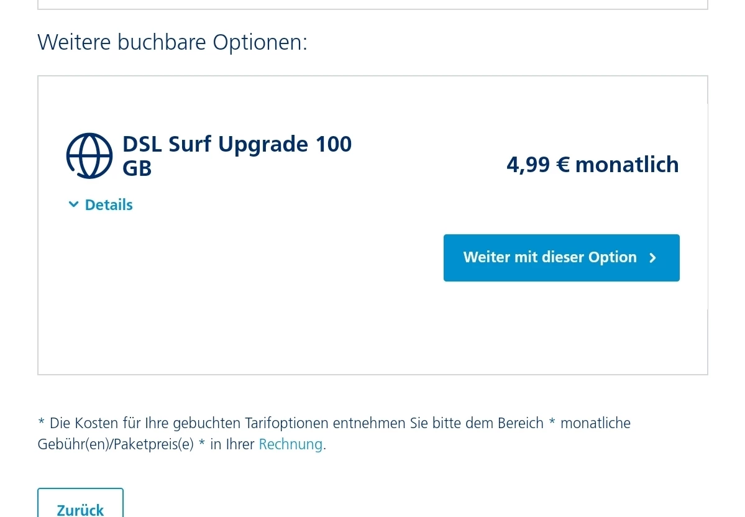Click the chevron arrow left of Details
This screenshot has width=745, height=517.
(73, 204)
